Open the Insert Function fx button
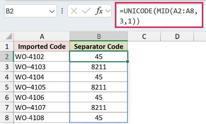 click(x=99, y=11)
